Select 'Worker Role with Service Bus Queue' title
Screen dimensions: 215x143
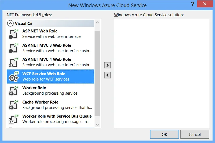(x=57, y=116)
